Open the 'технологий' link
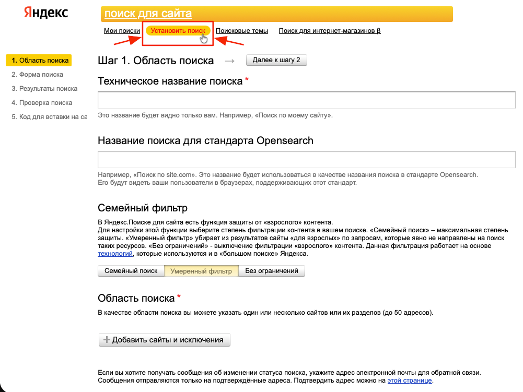The height and width of the screenshot is (392, 523). 115,254
